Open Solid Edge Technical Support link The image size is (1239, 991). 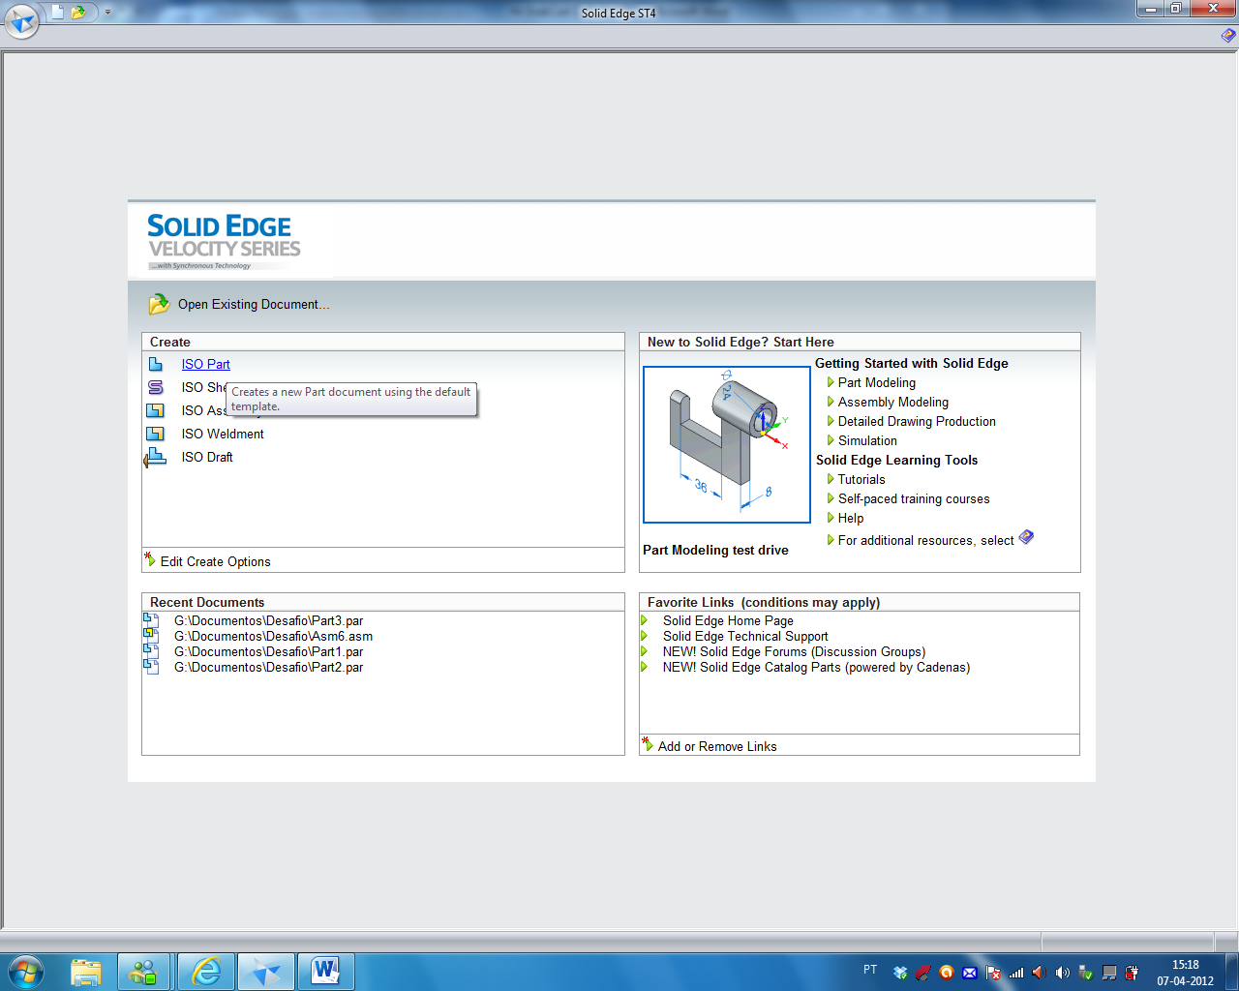pos(745,637)
